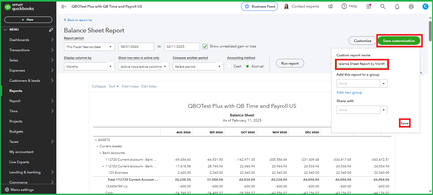The image size is (433, 195).
Task: Open Live Experts
Action: click(x=28, y=162)
